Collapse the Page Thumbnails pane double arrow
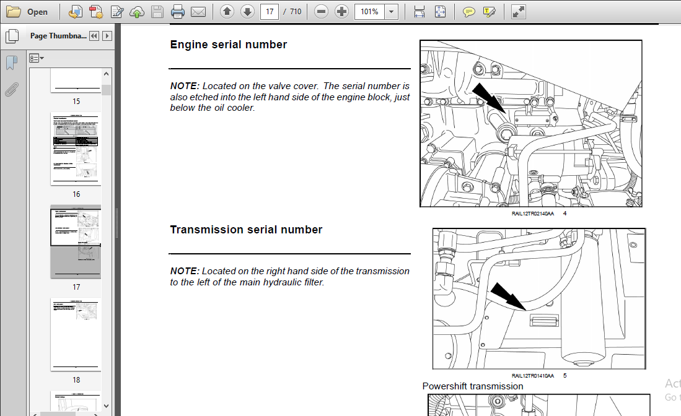Image resolution: width=681 pixels, height=416 pixels. pos(94,36)
